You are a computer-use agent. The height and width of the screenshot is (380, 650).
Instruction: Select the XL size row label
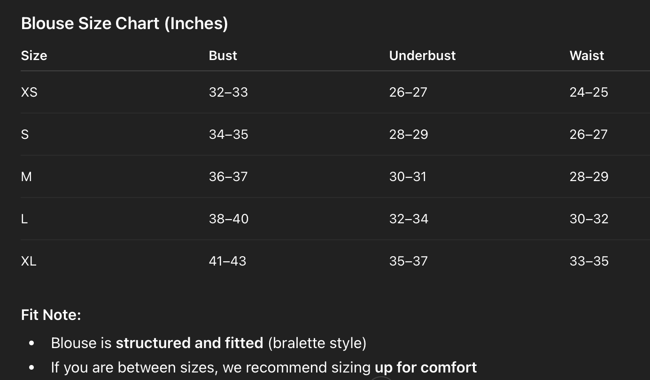(29, 261)
